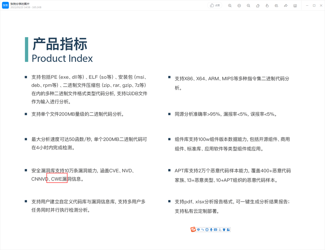Click the Sogou S logo
This screenshot has width=325, height=250.
[x=193, y=229]
